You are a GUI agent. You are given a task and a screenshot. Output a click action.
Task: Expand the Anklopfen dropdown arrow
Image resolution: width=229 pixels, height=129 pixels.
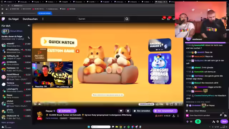[74, 111]
